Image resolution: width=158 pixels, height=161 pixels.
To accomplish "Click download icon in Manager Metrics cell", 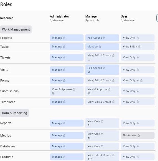I will point(89,138).
